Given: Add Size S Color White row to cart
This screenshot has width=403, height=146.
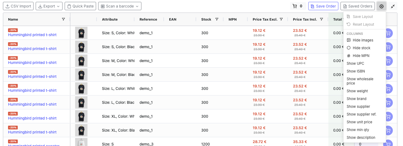Looking at the screenshot, I should (388, 33).
